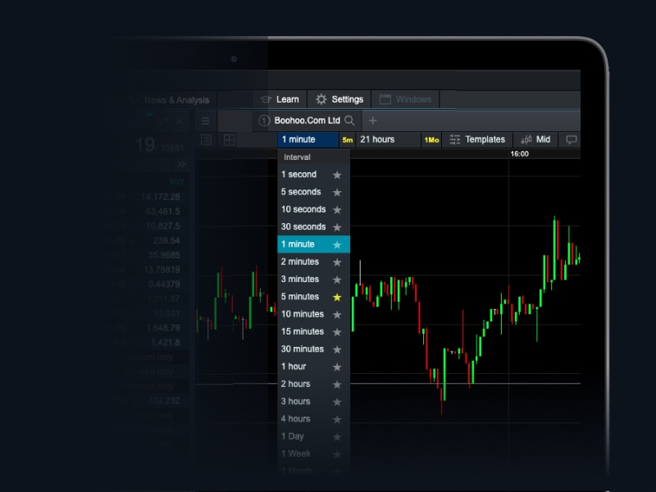Expand the watchlist panel with double arrows

pos(180,162)
